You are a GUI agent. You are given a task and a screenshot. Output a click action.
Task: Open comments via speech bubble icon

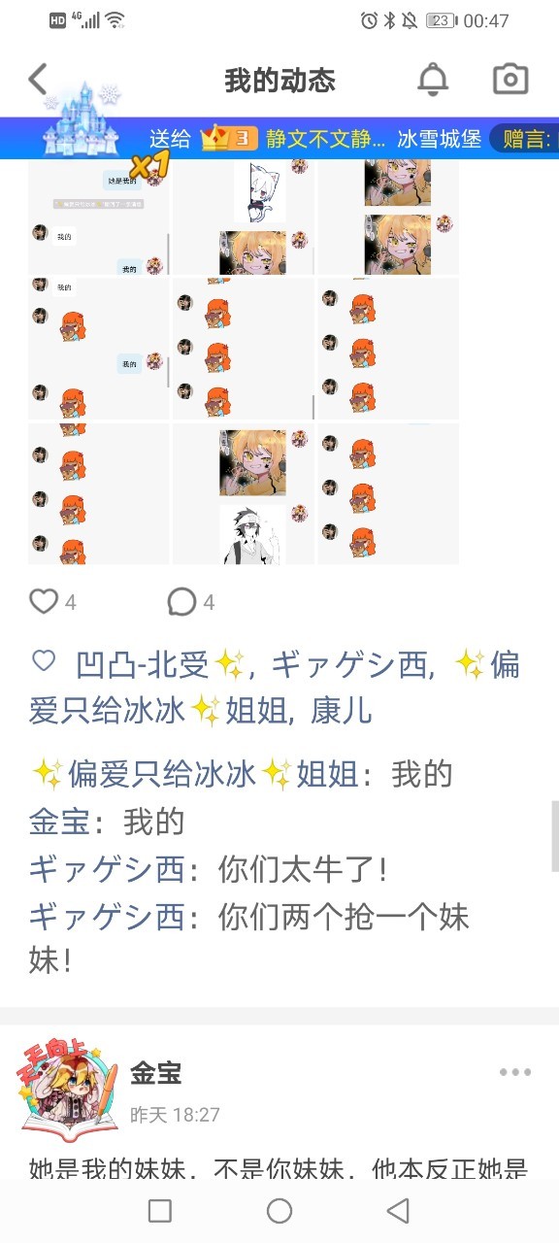click(181, 602)
